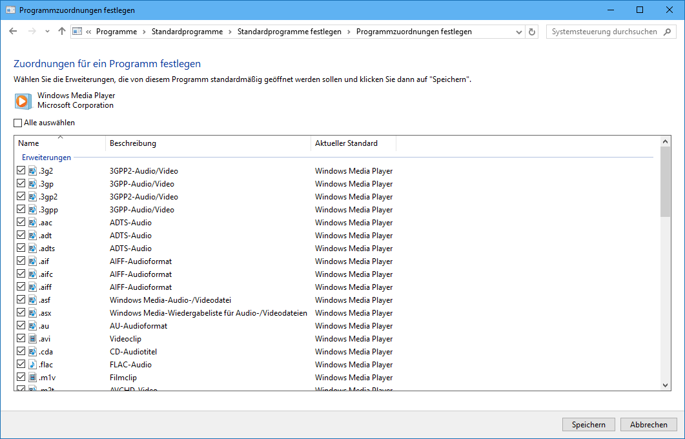Click the .3gp file type icon
The width and height of the screenshot is (685, 439).
(x=32, y=184)
